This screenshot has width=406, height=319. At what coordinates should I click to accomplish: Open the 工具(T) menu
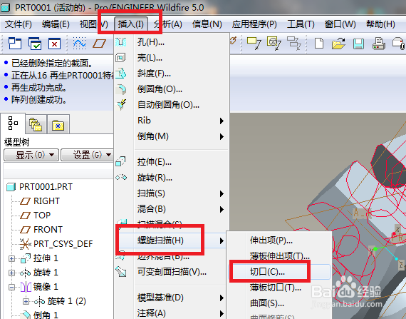301,24
